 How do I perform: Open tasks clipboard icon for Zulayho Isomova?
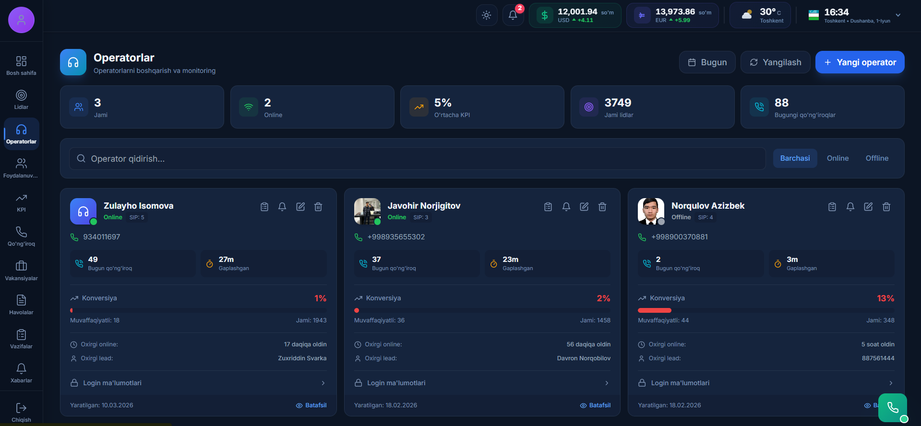[x=264, y=207]
